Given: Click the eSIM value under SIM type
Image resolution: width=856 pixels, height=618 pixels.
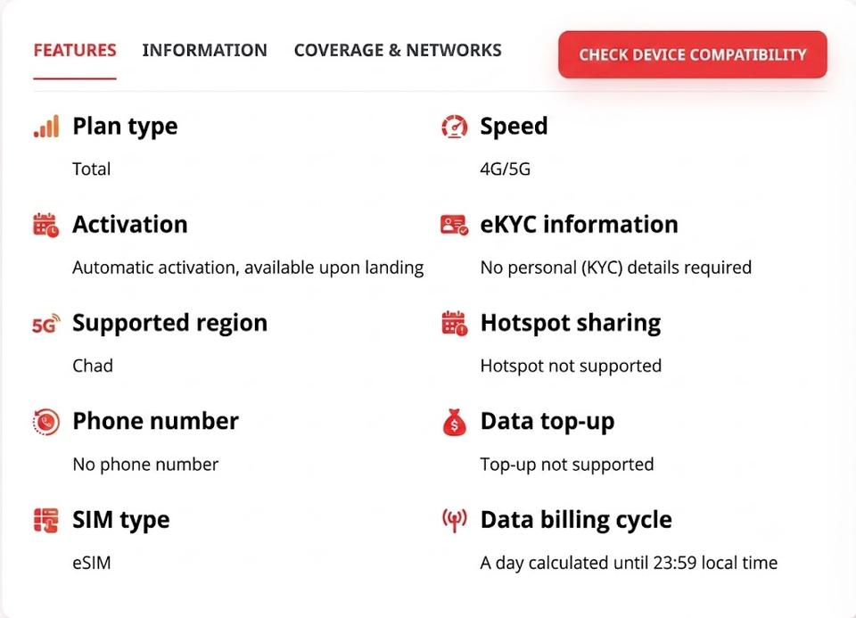Looking at the screenshot, I should pyautogui.click(x=92, y=563).
